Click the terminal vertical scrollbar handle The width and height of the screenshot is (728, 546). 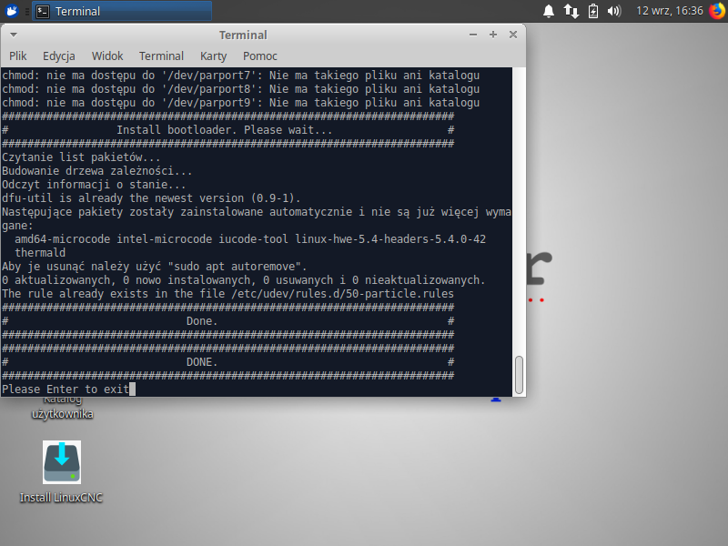pos(519,372)
